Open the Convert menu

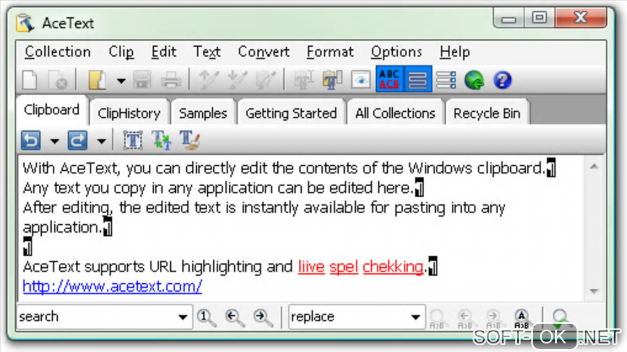(264, 52)
